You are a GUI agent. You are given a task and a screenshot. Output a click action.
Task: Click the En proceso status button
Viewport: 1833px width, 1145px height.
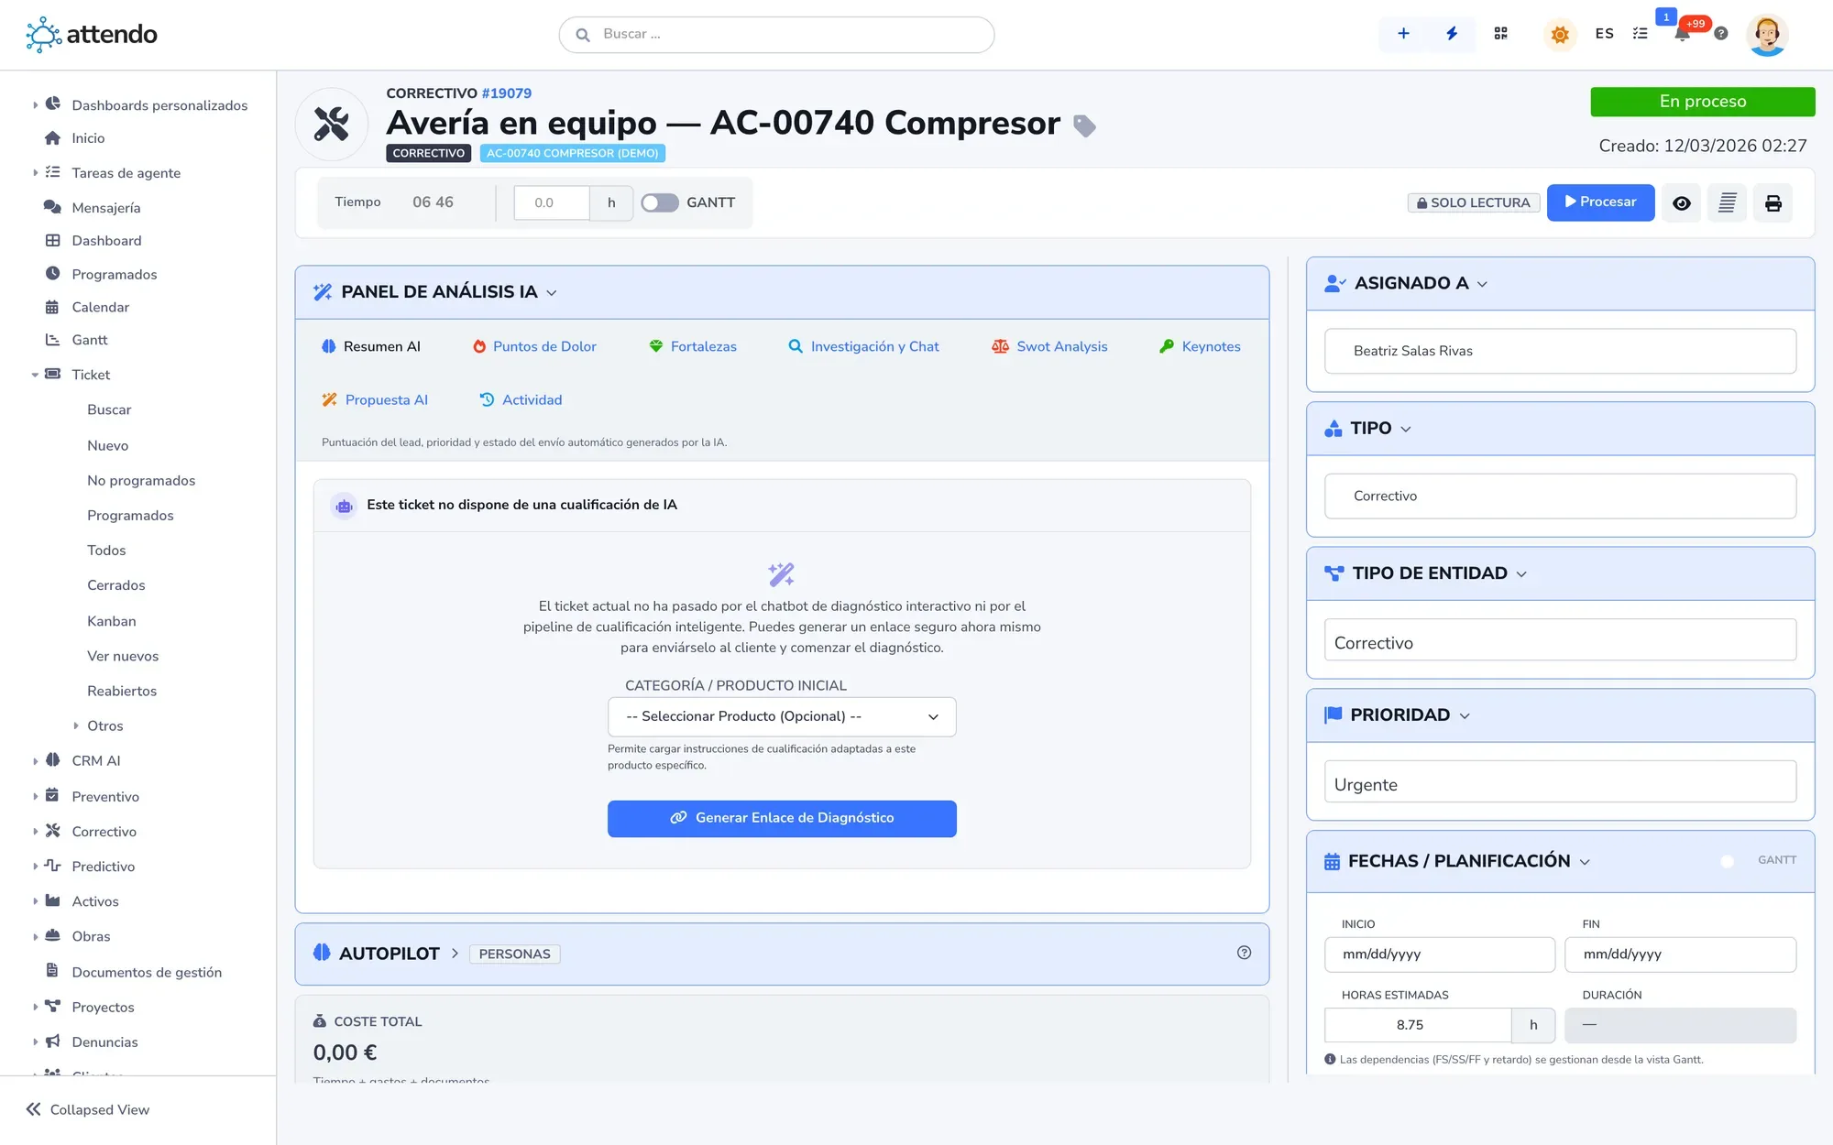point(1702,102)
